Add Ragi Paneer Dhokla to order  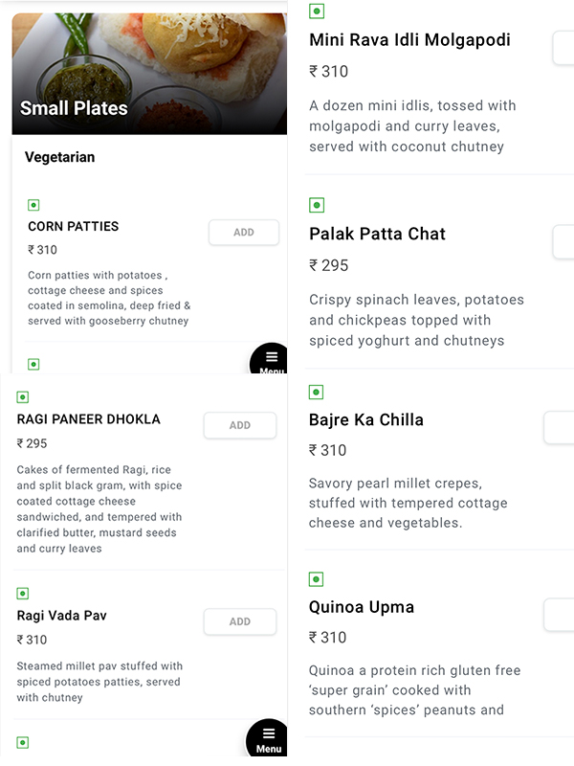(240, 426)
